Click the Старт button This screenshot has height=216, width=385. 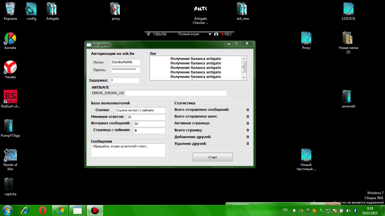[213, 157]
